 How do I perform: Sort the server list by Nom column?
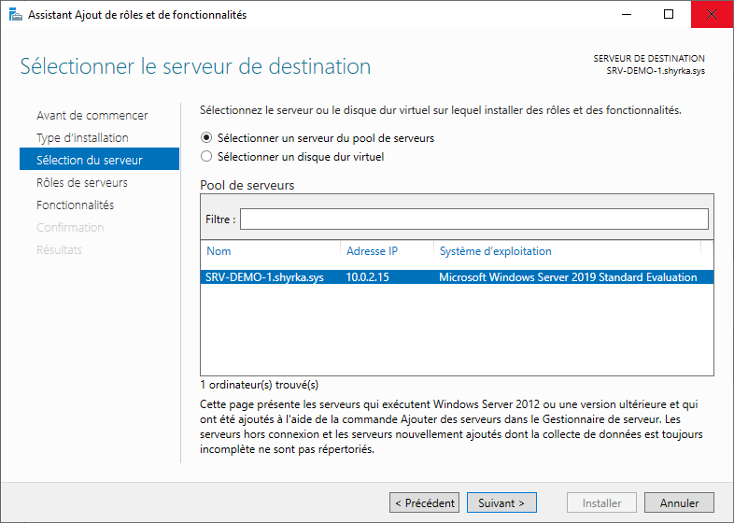219,251
